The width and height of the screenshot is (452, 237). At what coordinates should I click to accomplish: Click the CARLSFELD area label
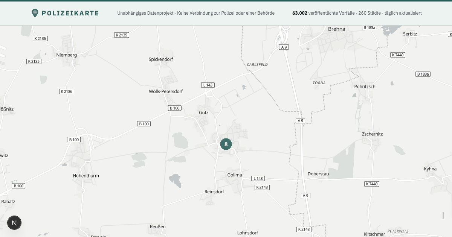click(x=257, y=65)
